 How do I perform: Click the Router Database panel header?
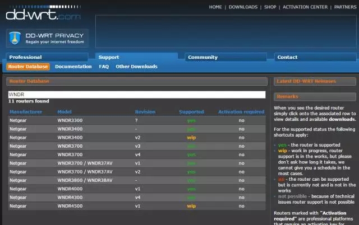[137, 81]
